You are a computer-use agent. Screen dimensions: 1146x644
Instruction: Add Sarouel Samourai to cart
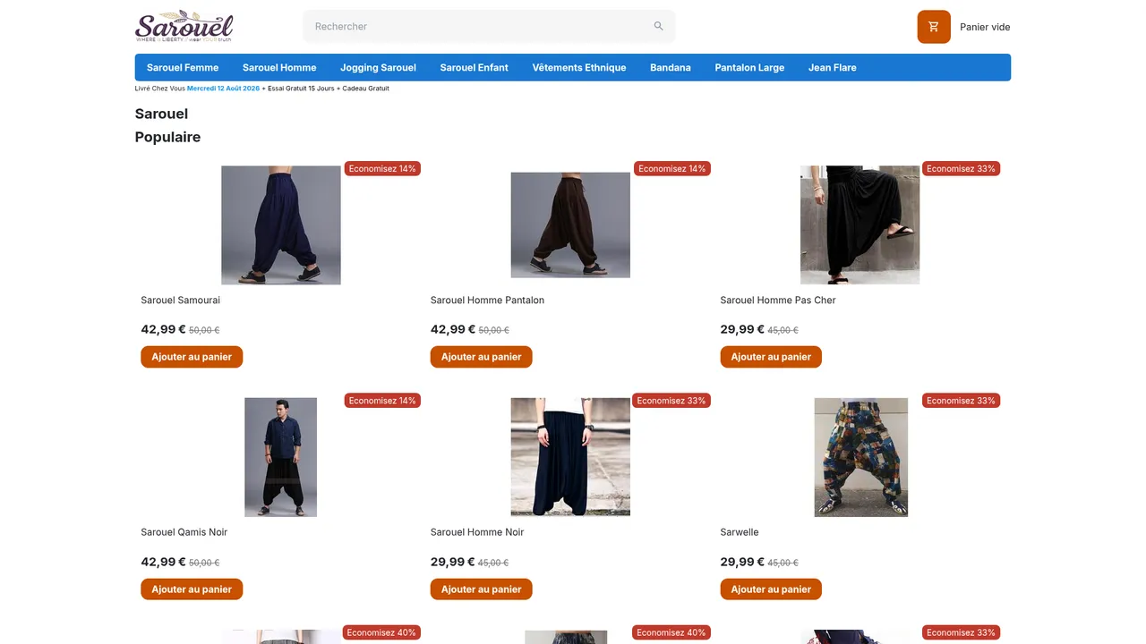192,357
